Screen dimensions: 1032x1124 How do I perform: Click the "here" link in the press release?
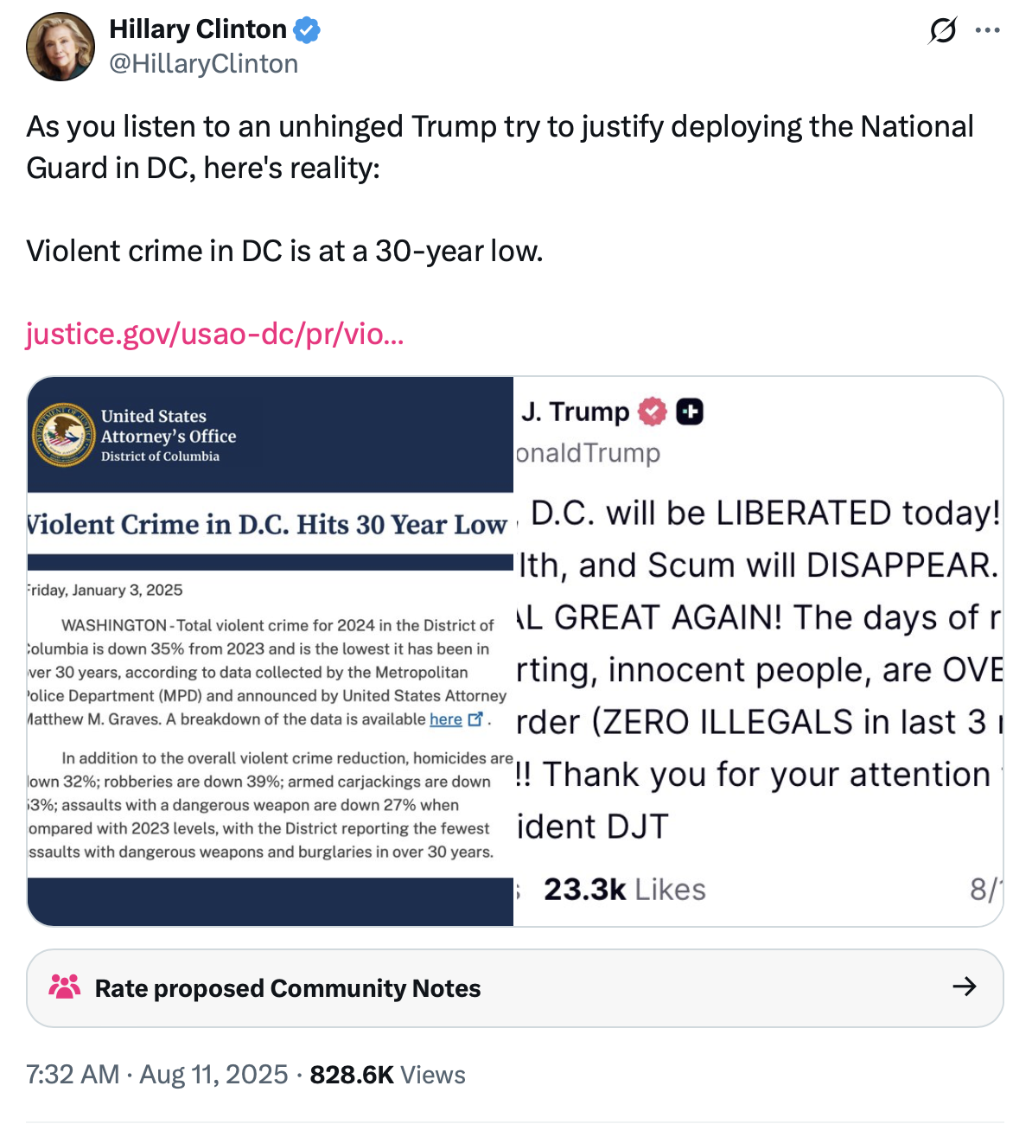[x=445, y=719]
